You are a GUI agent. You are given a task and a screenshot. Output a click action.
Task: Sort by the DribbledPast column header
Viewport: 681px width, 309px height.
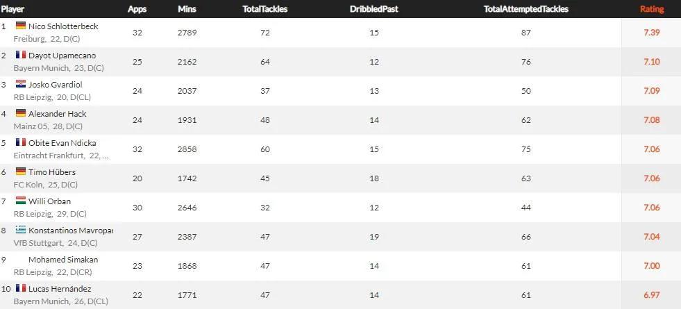373,9
